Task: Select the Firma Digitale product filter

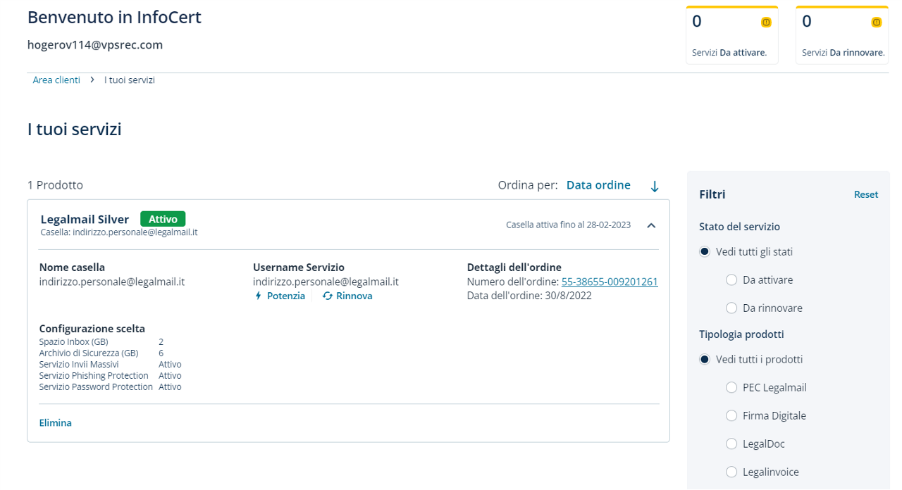Action: click(731, 416)
